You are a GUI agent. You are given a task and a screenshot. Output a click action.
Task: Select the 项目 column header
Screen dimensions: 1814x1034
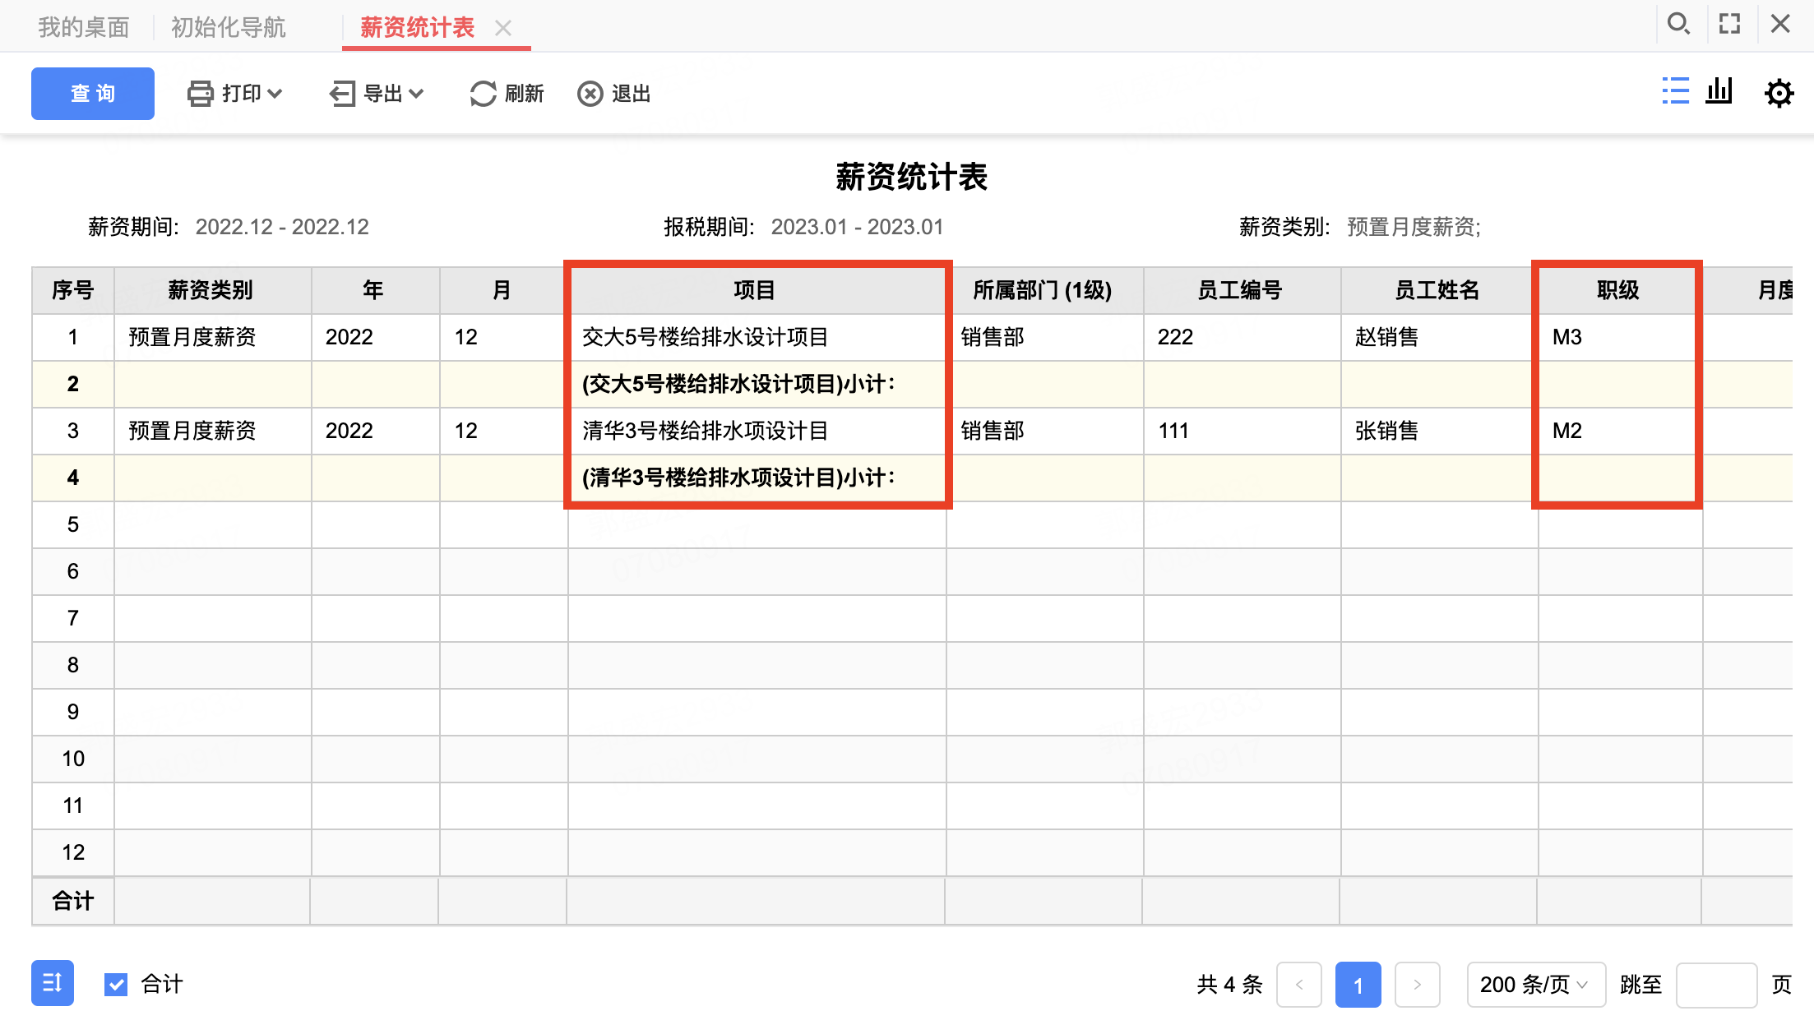(x=756, y=290)
